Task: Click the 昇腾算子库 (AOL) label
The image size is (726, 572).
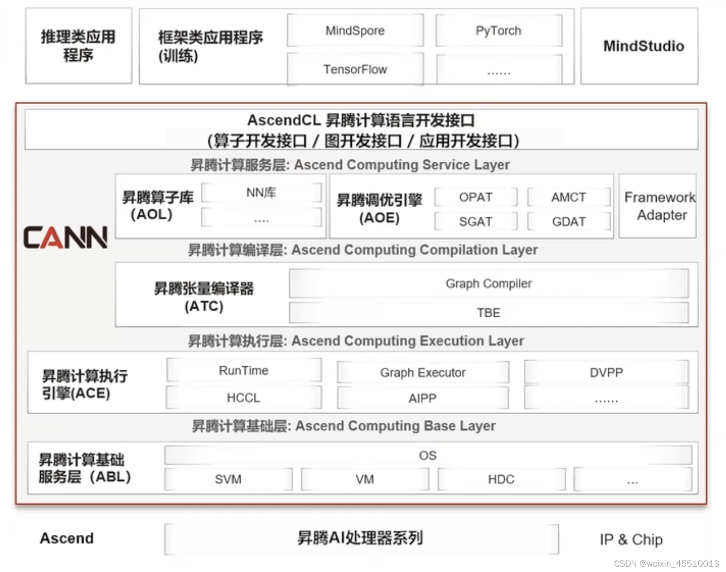Action: click(157, 205)
